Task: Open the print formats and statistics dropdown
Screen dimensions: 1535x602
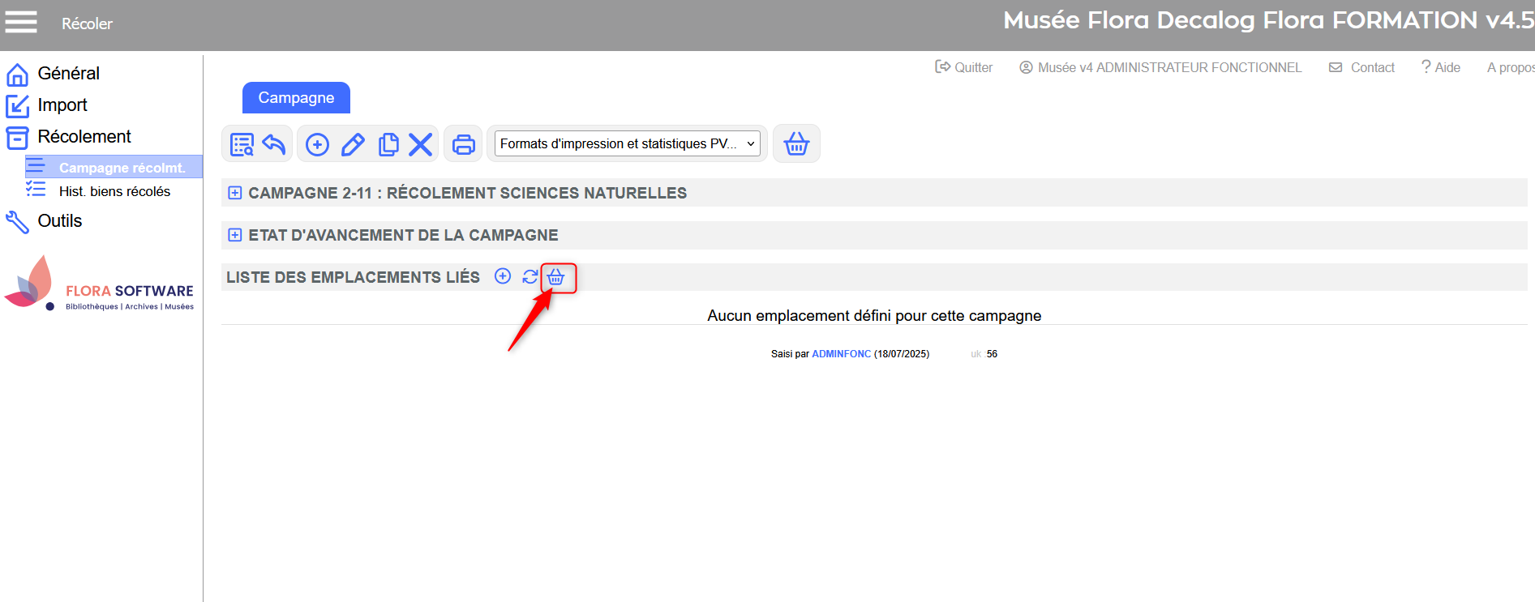Action: coord(627,144)
